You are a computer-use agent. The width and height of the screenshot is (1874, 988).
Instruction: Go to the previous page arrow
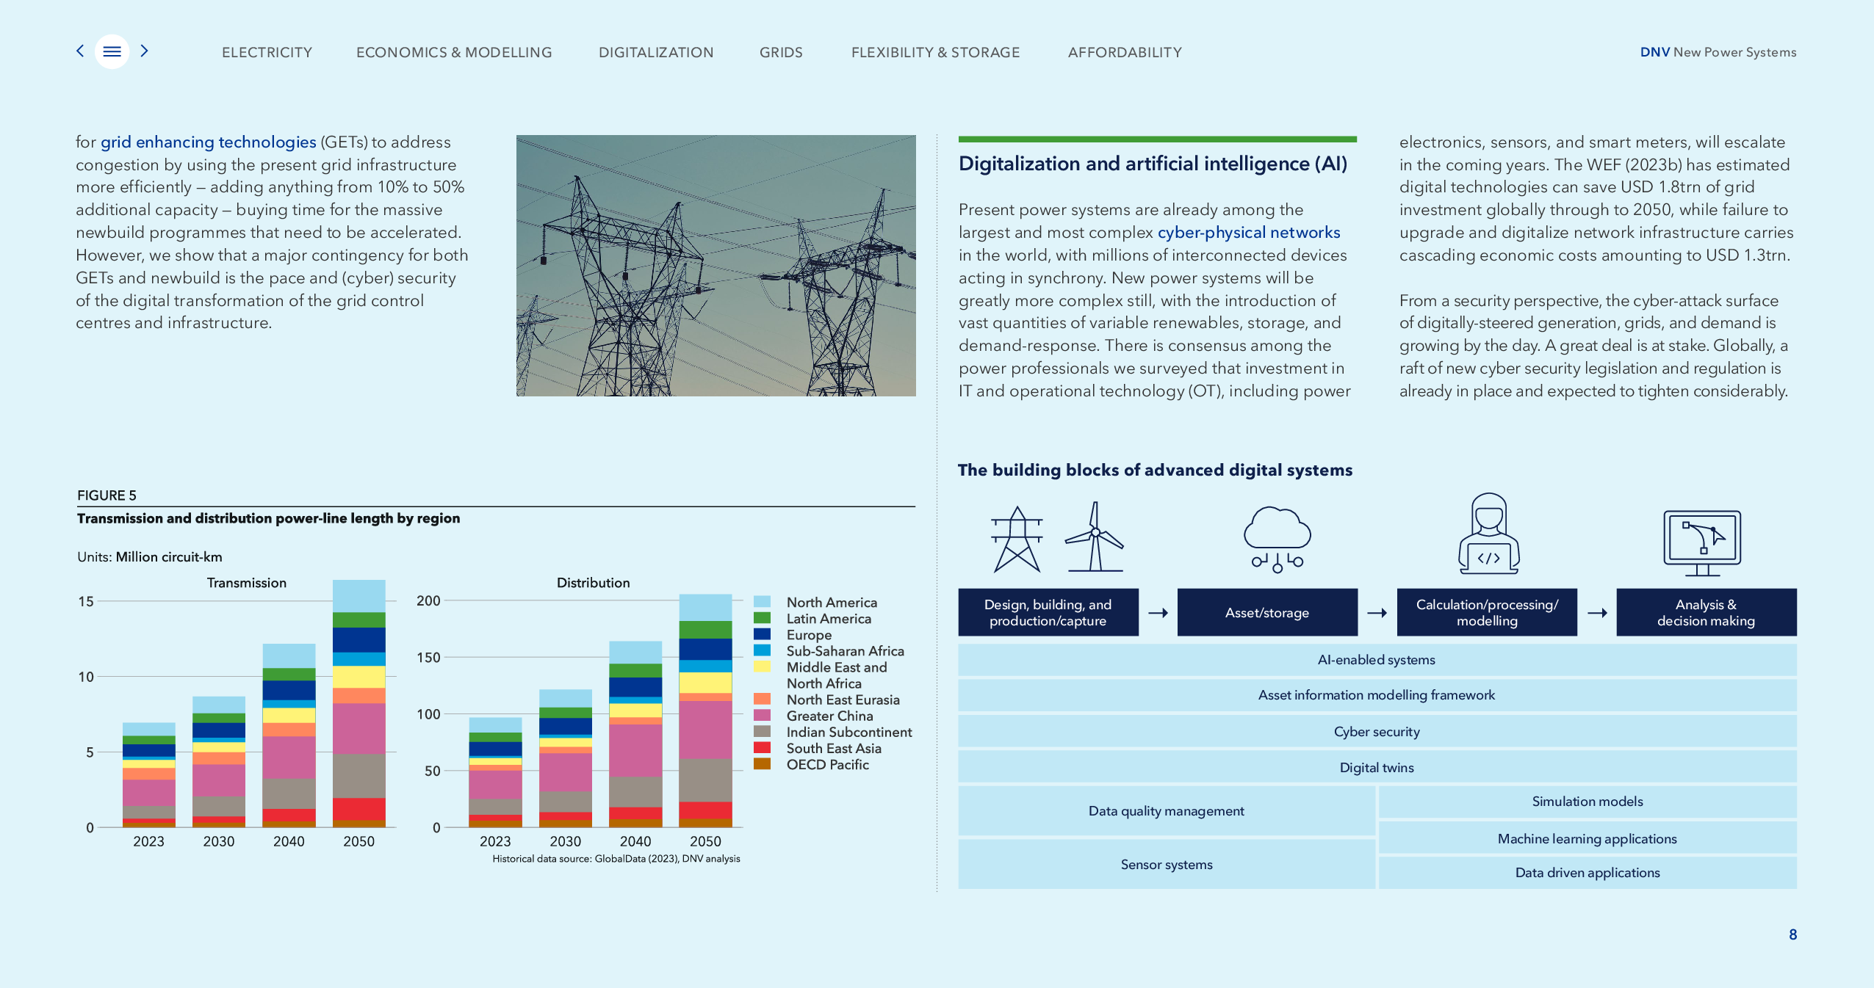80,51
